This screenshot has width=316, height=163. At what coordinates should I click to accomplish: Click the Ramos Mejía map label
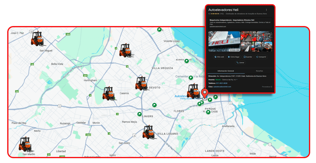(129, 122)
